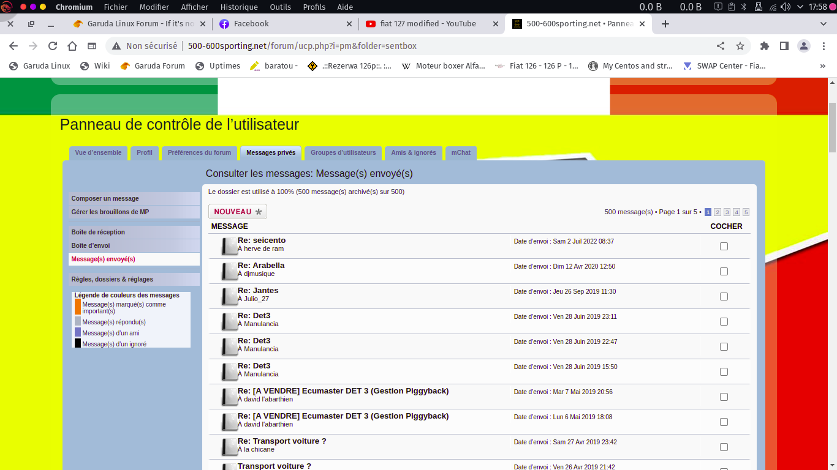Toggle the browser side panel
This screenshot has width=837, height=470.
tap(784, 46)
